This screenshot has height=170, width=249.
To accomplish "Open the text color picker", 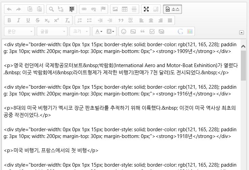I will 99,31.
